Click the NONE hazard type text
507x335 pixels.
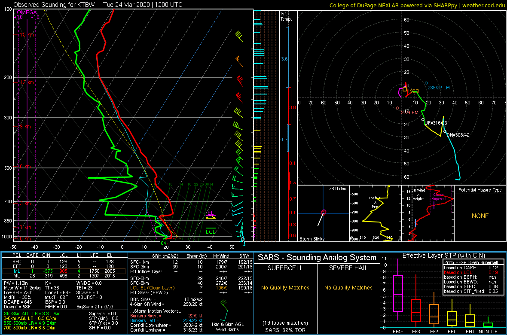[480, 216]
